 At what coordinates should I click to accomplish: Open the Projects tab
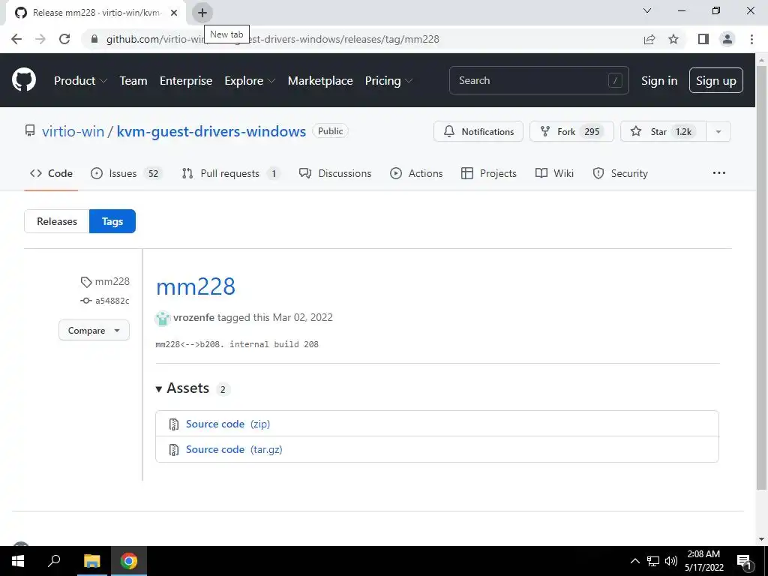click(x=489, y=173)
